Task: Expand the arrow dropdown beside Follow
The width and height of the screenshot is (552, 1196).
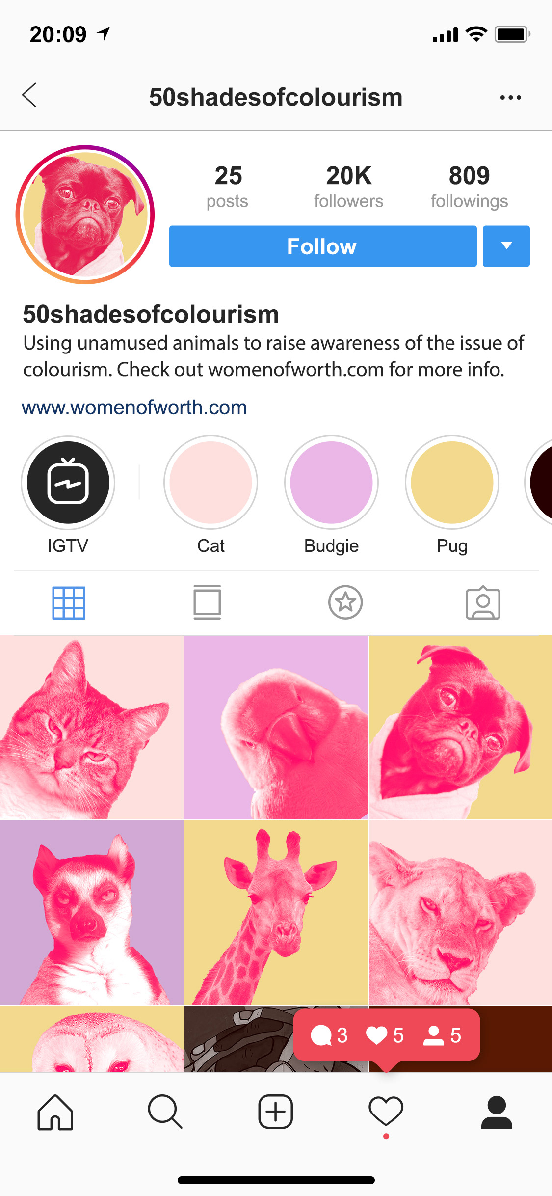Action: click(x=506, y=246)
